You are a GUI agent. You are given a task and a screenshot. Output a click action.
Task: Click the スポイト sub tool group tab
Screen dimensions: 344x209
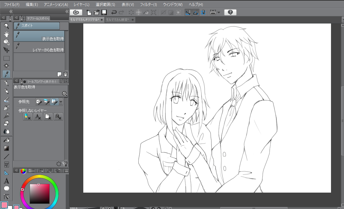tap(37, 26)
